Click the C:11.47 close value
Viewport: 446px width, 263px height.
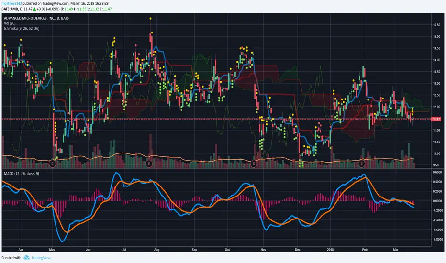(x=106, y=9)
